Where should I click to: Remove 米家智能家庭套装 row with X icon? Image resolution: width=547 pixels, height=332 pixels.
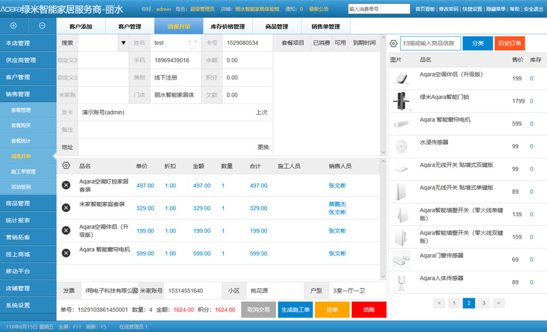click(x=66, y=208)
